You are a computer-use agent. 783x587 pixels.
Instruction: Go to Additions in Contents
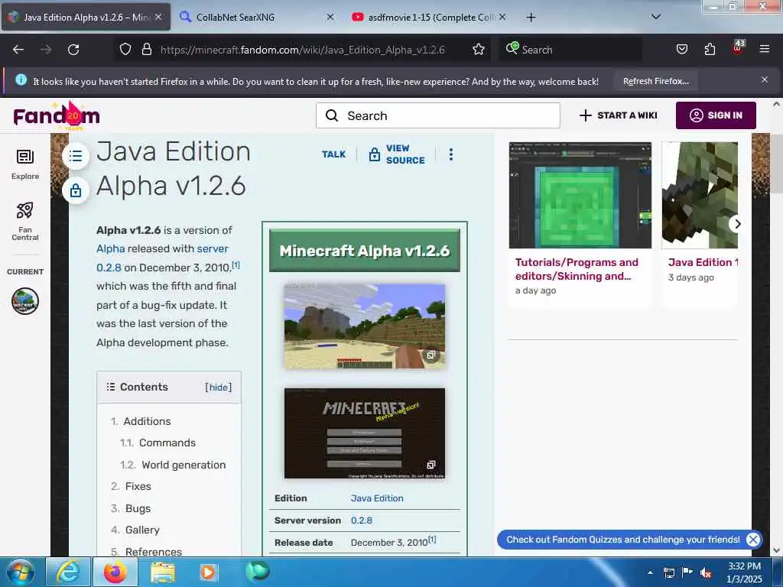147,421
